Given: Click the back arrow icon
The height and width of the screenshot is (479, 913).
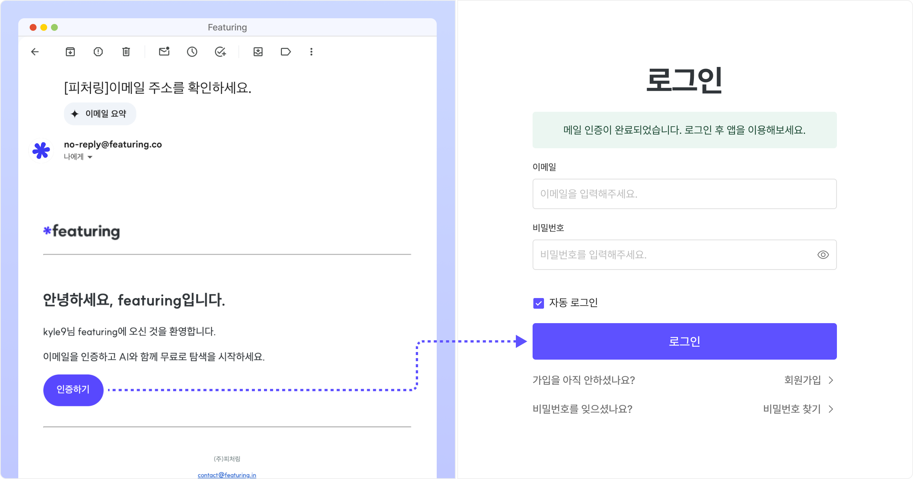Looking at the screenshot, I should (35, 52).
